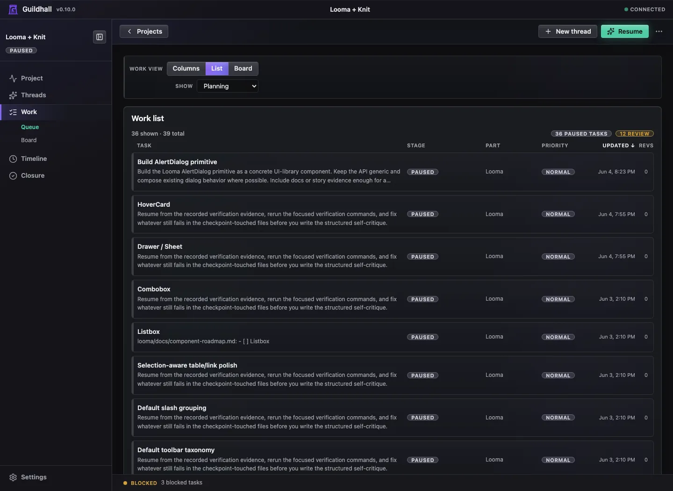This screenshot has width=673, height=491.
Task: Open the Build AlertDialog primitive task
Action: pyautogui.click(x=393, y=172)
